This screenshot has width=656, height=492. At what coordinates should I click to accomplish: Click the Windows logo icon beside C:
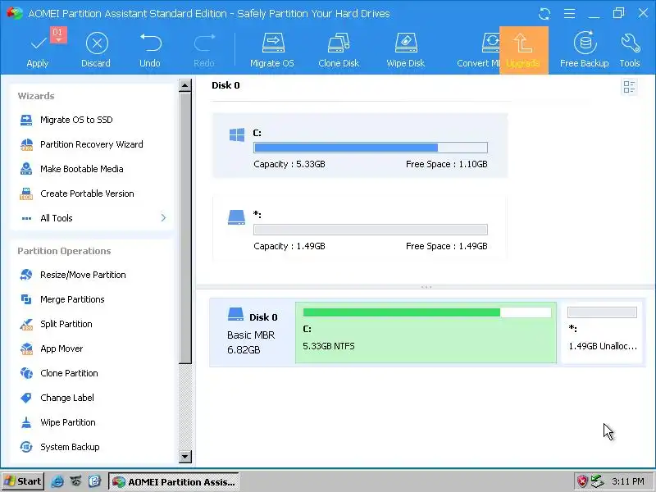click(x=237, y=135)
